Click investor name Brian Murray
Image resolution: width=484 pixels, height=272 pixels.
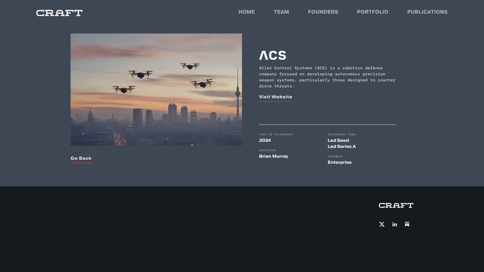pos(274,156)
